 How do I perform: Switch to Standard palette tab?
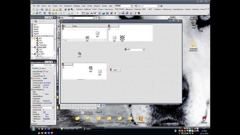(79, 9)
